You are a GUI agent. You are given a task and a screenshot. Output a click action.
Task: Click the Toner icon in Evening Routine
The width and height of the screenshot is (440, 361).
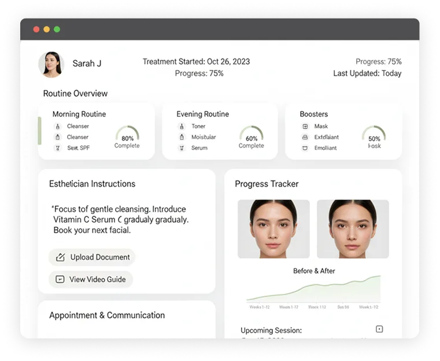click(x=182, y=126)
